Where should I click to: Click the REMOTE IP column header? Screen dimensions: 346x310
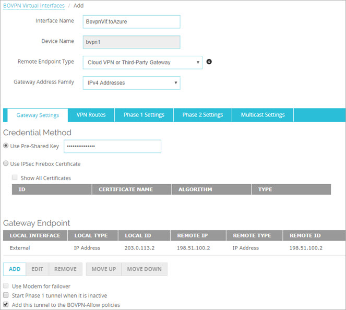pos(198,236)
